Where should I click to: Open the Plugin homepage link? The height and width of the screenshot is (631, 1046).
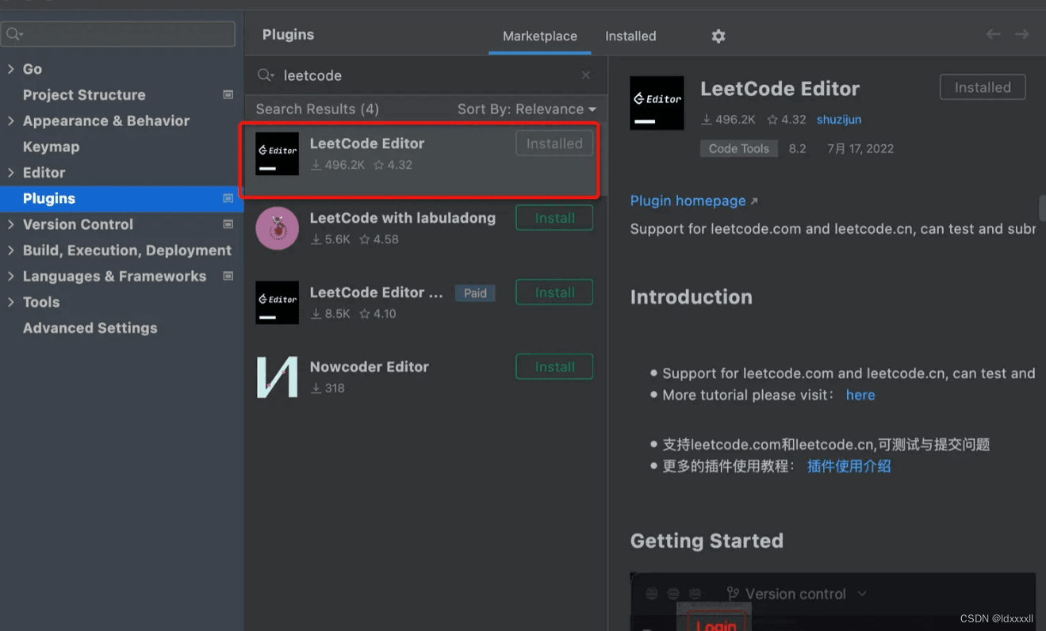pos(694,201)
